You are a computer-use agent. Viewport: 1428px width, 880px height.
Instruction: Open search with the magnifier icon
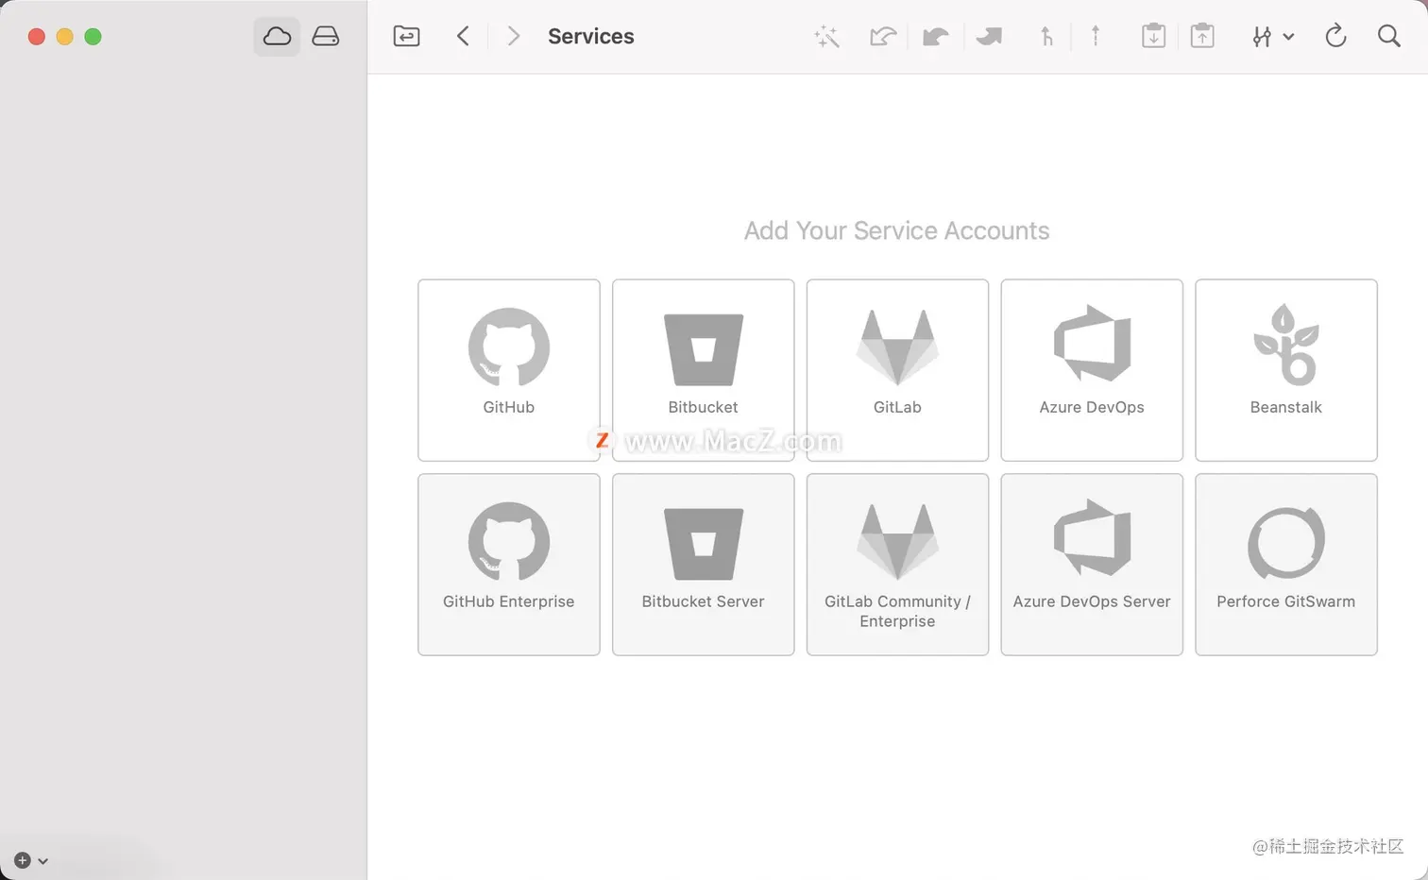coord(1388,37)
